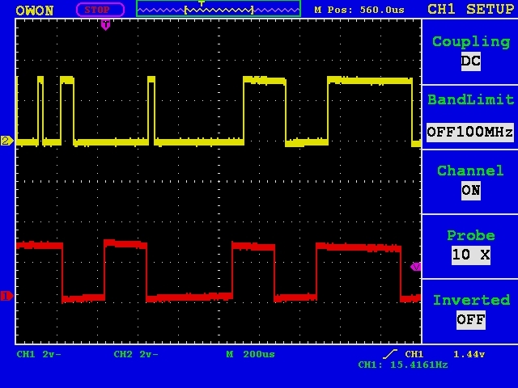Click the CH2 2v scale readout
Screen dimensions: 518x388
click(x=136, y=354)
